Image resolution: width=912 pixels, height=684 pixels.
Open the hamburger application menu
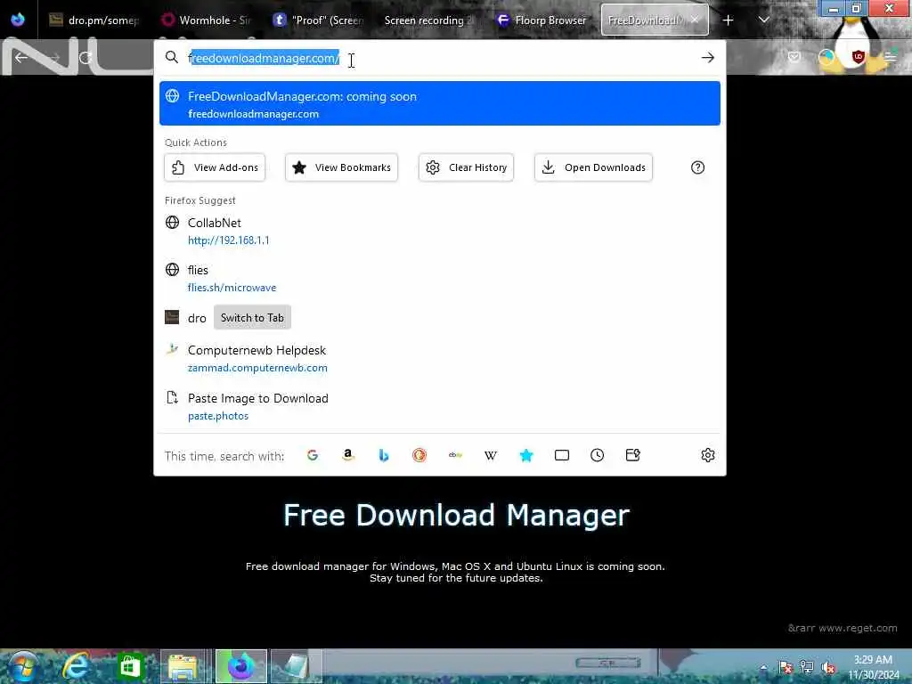coord(890,57)
